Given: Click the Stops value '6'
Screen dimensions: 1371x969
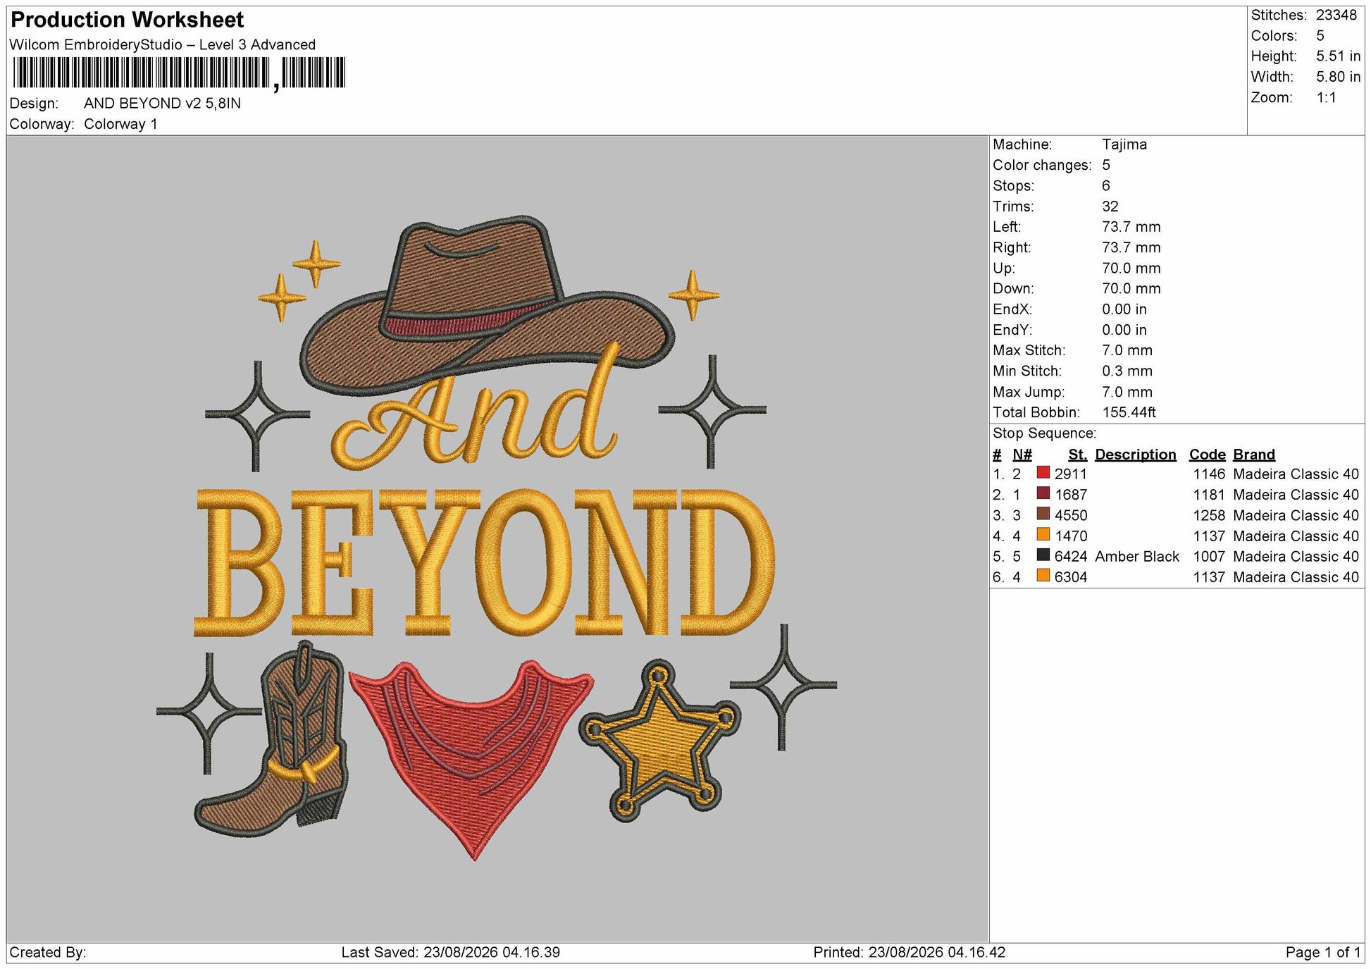Looking at the screenshot, I should 1106,185.
